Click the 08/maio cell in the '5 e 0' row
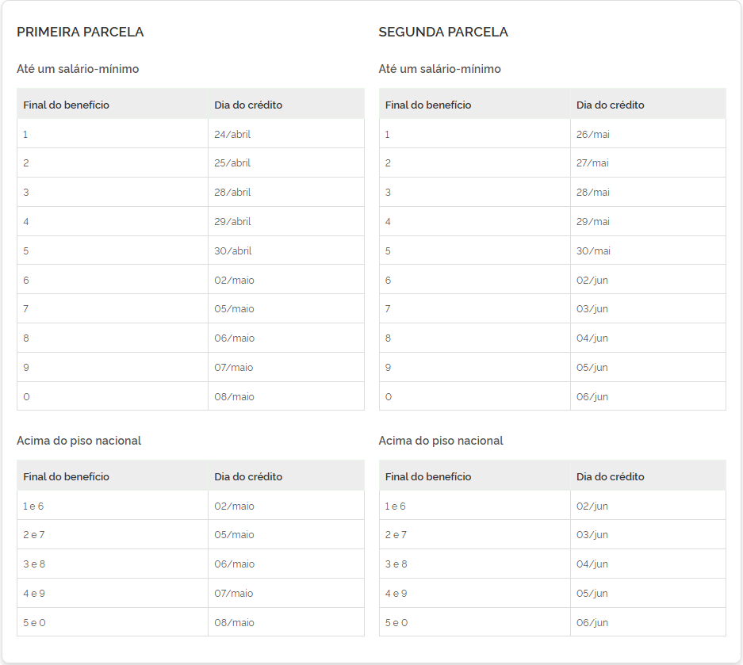Image resolution: width=743 pixels, height=665 pixels. pyautogui.click(x=234, y=623)
